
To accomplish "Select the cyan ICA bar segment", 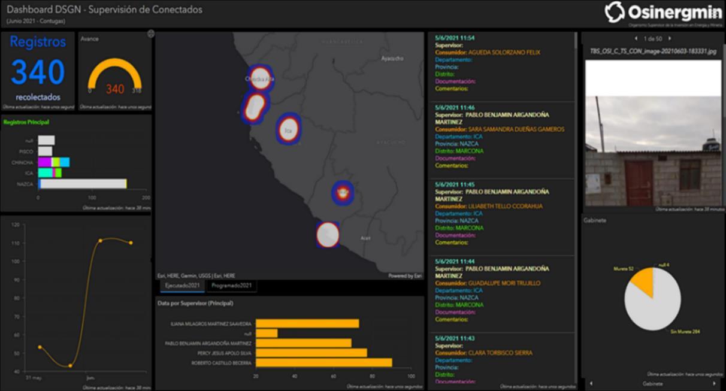I will tap(46, 173).
